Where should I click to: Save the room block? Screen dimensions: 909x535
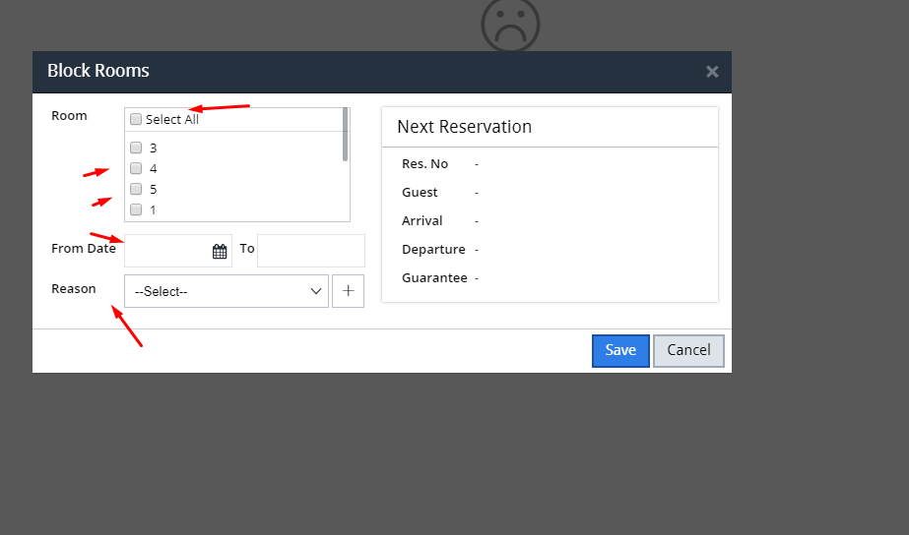[620, 350]
